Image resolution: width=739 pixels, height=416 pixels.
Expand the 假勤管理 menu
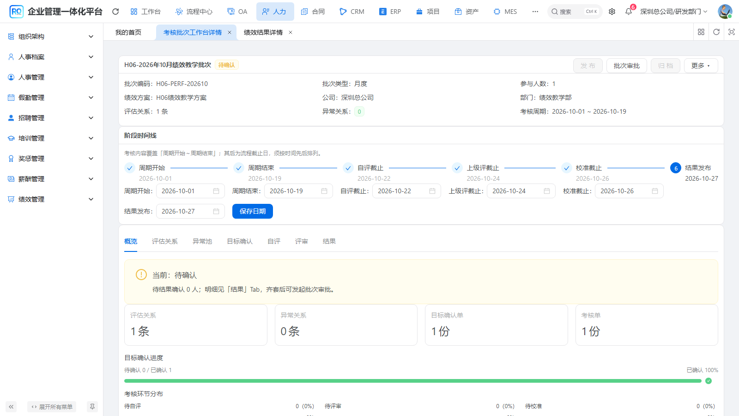(x=51, y=98)
